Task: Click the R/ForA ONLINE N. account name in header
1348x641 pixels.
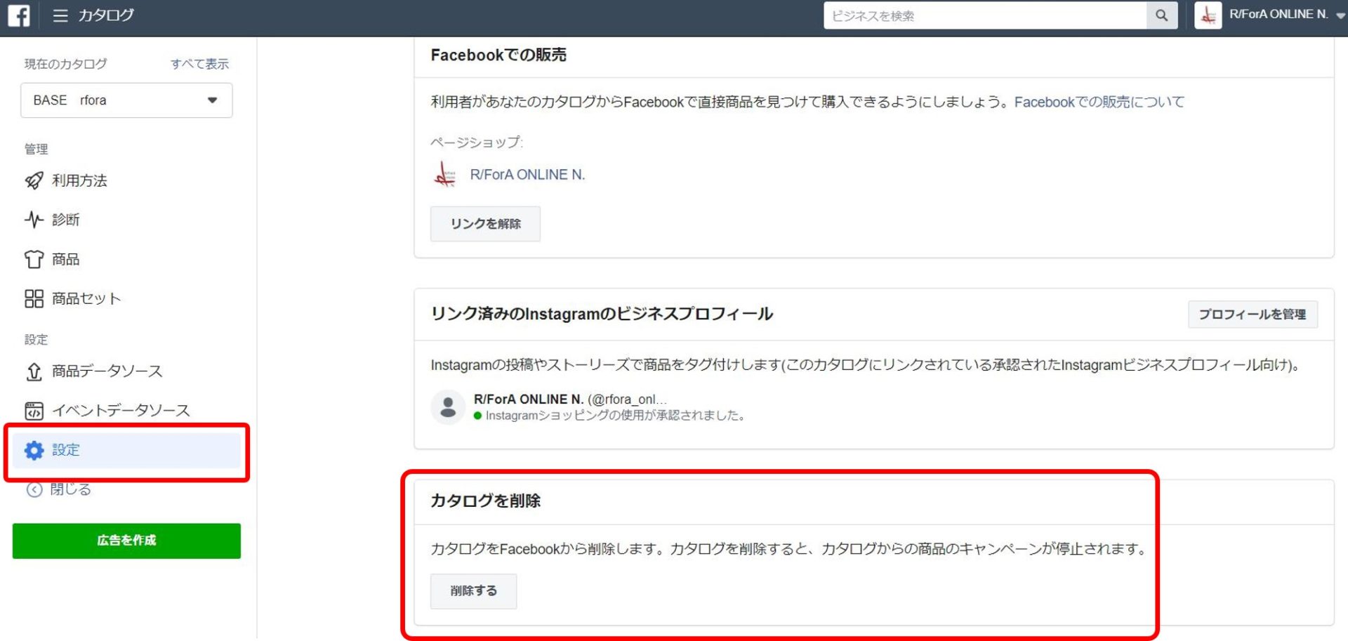Action: point(1278,14)
